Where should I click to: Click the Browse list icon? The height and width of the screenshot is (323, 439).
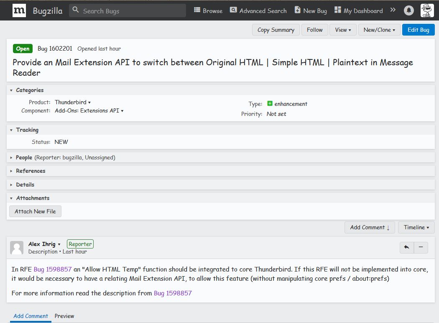tap(197, 10)
